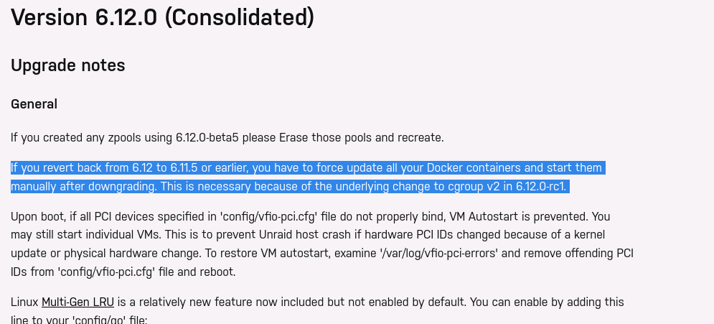Click 6.12.0-rc1 at end of selection
Image resolution: width=714 pixels, height=324 pixels.
(540, 187)
